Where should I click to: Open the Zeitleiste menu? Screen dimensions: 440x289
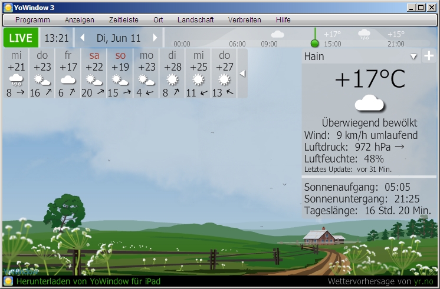[123, 20]
